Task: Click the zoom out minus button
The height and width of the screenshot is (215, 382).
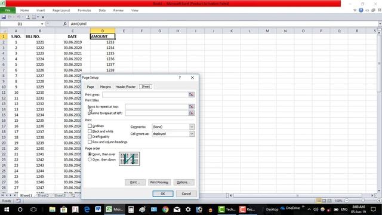Action: pyautogui.click(x=347, y=201)
